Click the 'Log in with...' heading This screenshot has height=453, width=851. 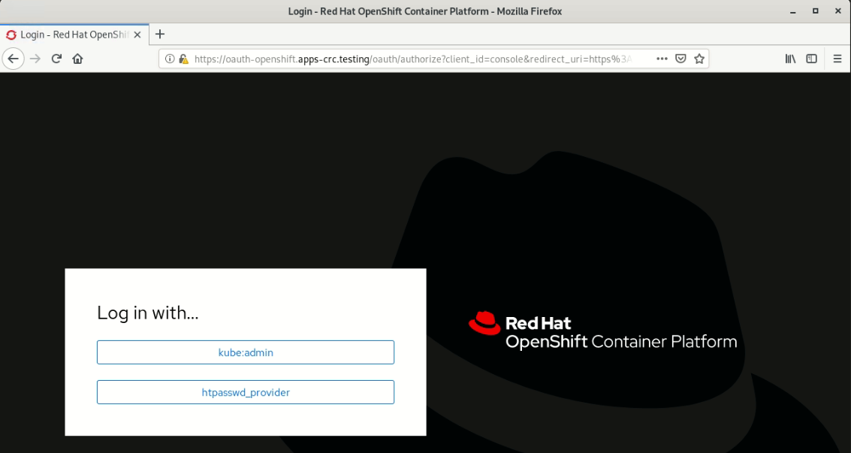pos(148,313)
